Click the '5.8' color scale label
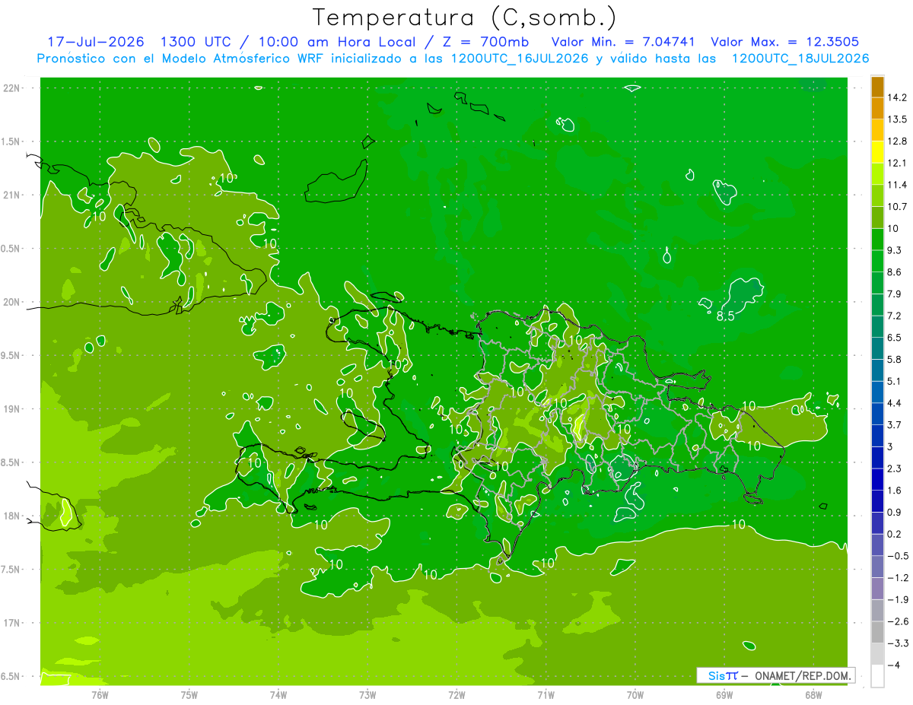 [894, 360]
